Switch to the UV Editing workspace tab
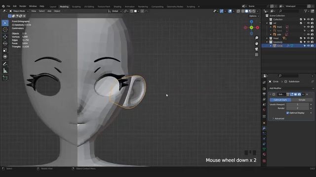The height and width of the screenshot is (177, 316). (x=89, y=6)
